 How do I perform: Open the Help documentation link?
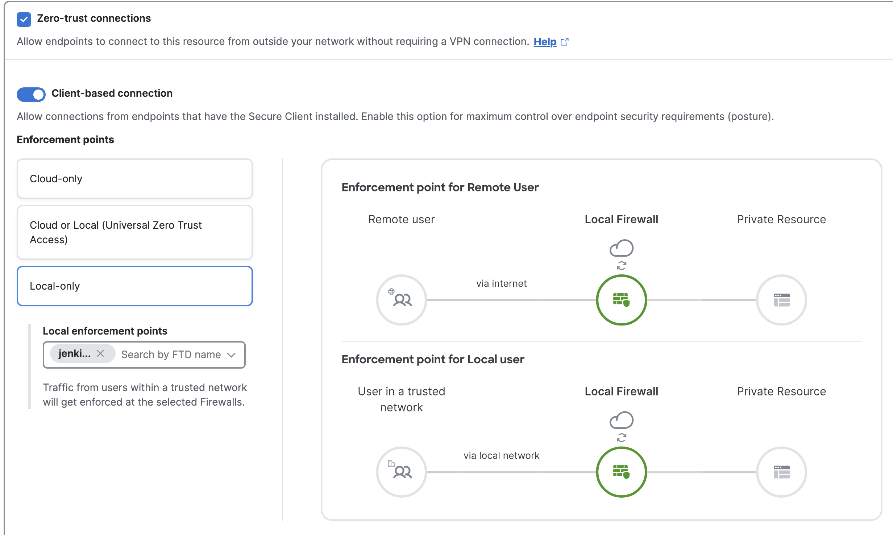pos(545,42)
